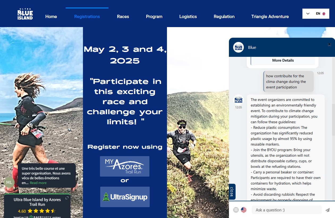Viewport: 335px width, 218px height.
Task: Click the "Reduce plastic consumption" line in reply
Action: (x=282, y=136)
